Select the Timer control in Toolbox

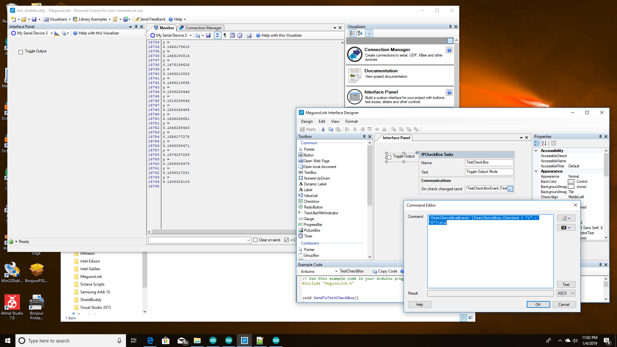click(308, 236)
